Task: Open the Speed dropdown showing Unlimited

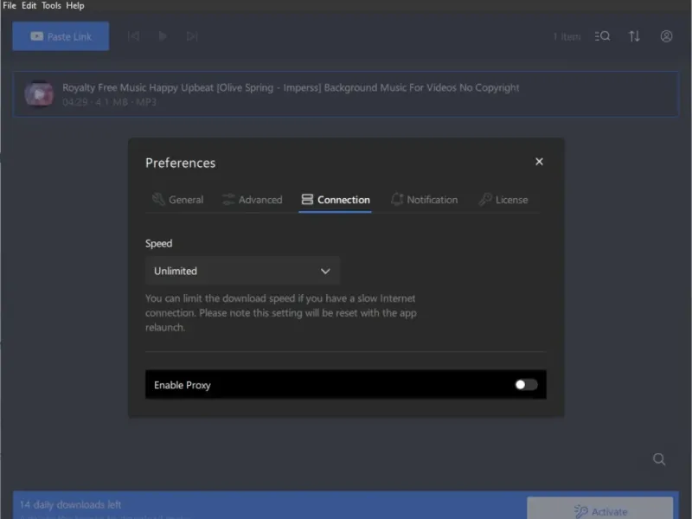Action: (242, 271)
